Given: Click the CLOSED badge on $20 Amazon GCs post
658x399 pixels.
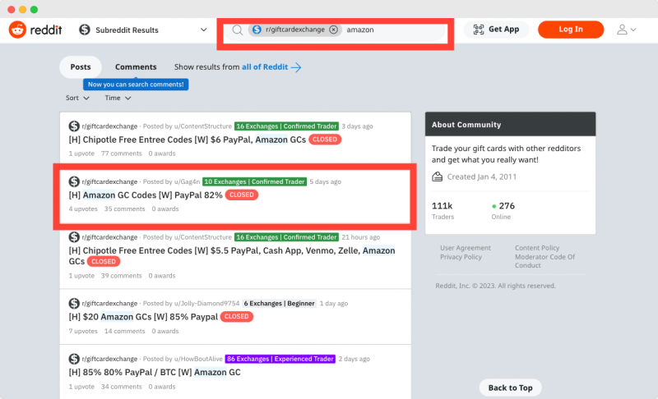Looking at the screenshot, I should tap(237, 317).
